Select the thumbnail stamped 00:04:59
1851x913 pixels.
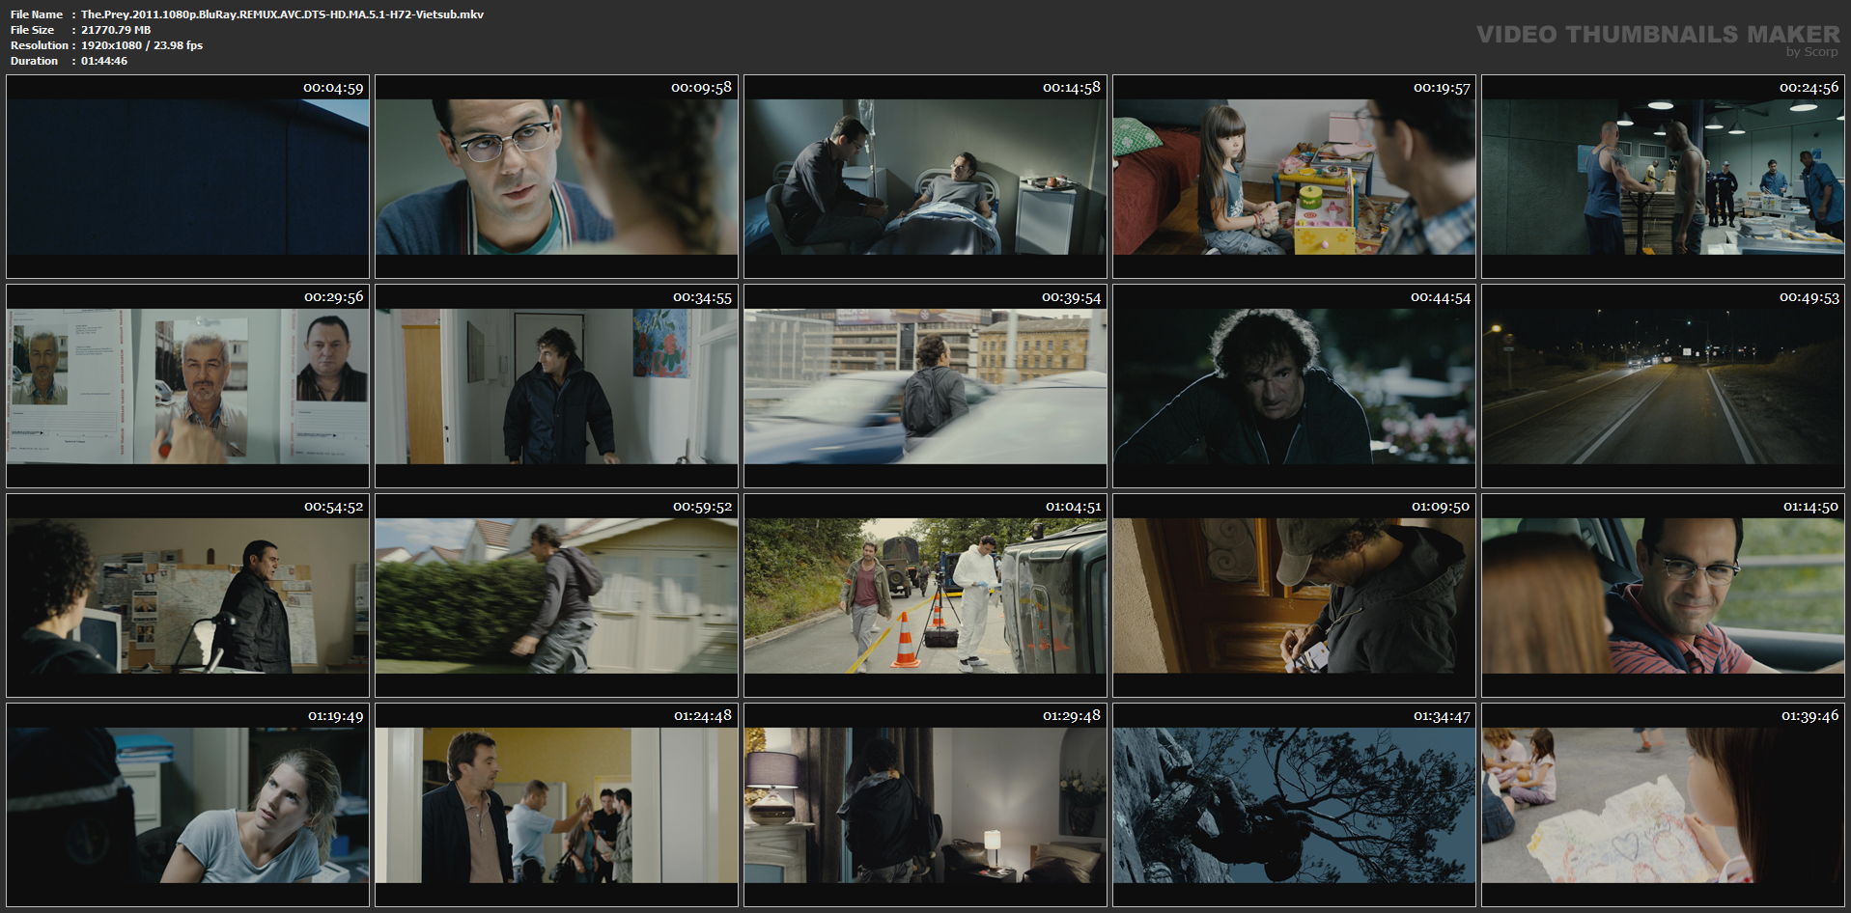[x=187, y=177]
